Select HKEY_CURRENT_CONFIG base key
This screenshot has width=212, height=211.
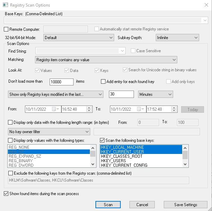(141, 165)
